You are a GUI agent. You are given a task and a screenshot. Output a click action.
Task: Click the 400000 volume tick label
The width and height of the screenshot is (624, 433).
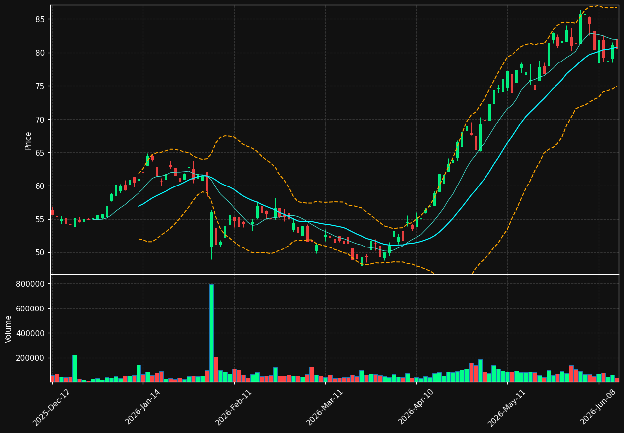click(31, 333)
